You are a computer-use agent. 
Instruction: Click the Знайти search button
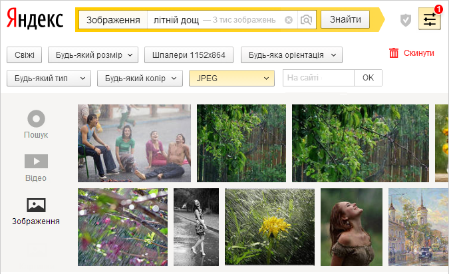[x=345, y=19]
